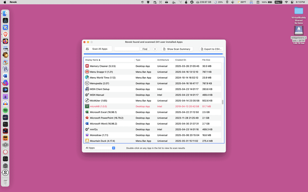Open the Revok menu in menu bar
The height and width of the screenshot is (192, 308).
coord(13,2)
